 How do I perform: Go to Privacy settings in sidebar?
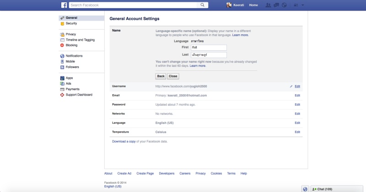71,34
